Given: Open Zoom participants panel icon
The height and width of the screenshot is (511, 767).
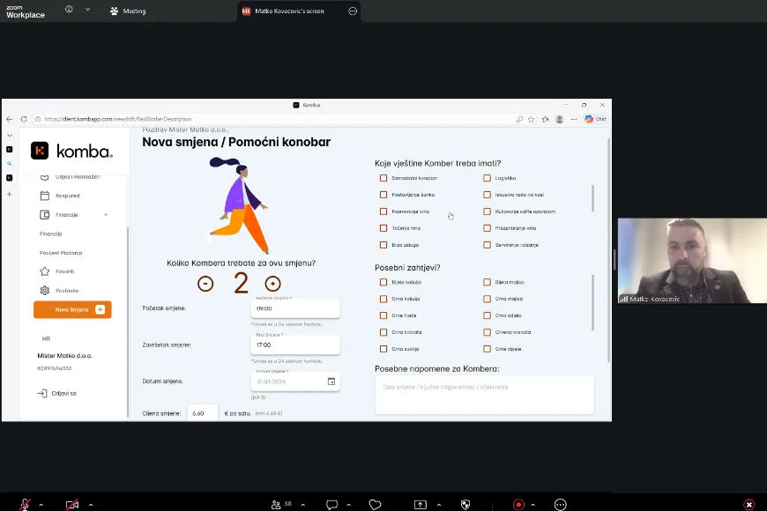Looking at the screenshot, I should coord(277,505).
